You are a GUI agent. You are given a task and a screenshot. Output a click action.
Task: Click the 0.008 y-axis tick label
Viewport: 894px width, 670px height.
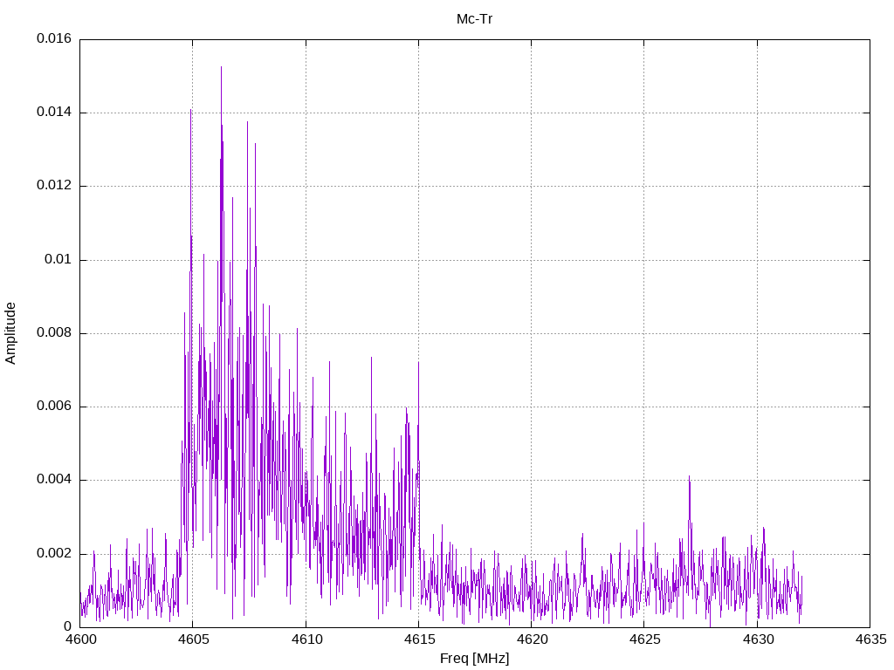pos(54,333)
